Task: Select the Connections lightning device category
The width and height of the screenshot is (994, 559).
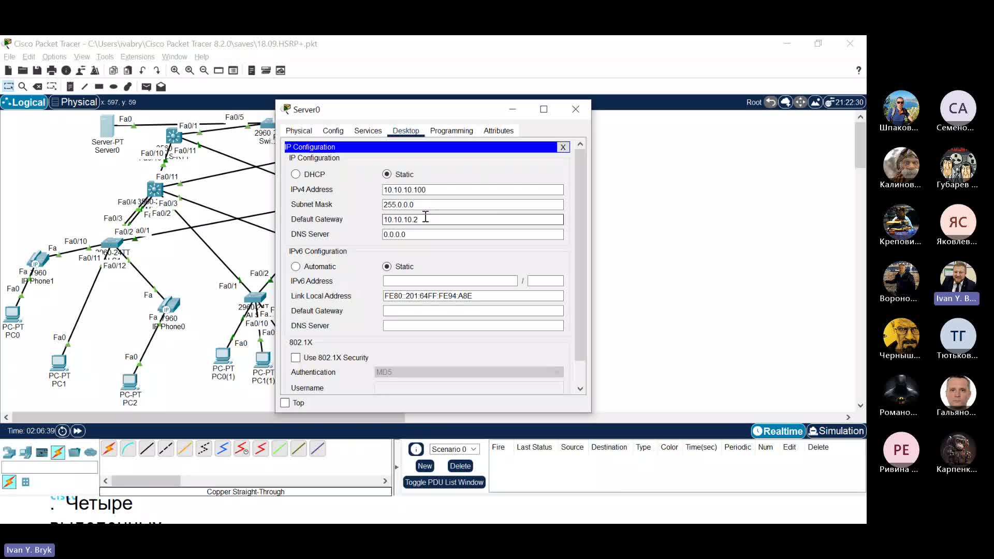Action: point(58,452)
